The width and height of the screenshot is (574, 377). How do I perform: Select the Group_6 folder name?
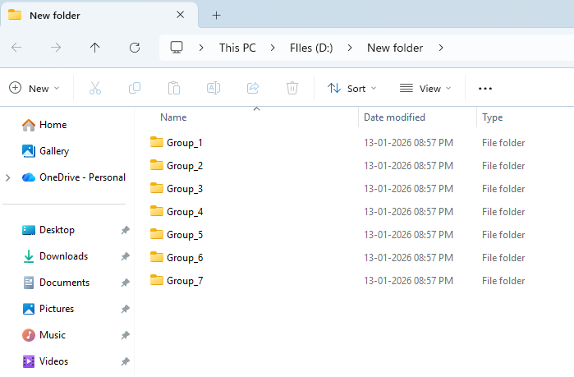185,258
